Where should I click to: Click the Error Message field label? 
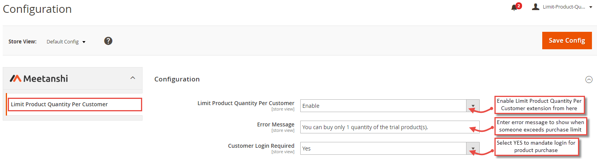(275, 124)
